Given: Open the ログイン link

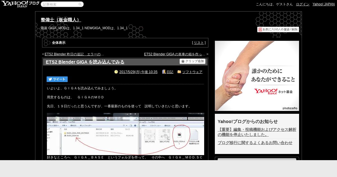Looking at the screenshot, I should click(x=303, y=4).
